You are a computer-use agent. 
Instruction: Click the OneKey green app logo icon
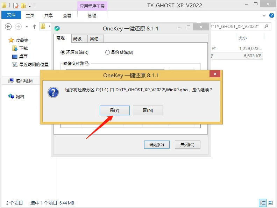(57, 28)
